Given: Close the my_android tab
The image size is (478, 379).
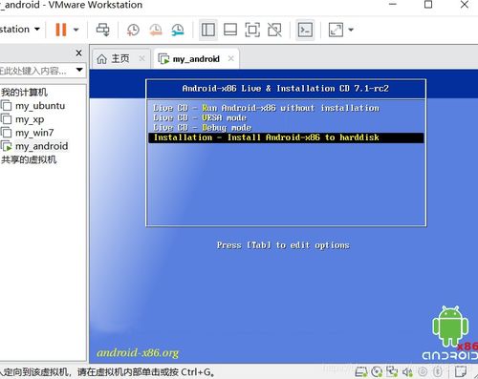Looking at the screenshot, I should (231, 58).
